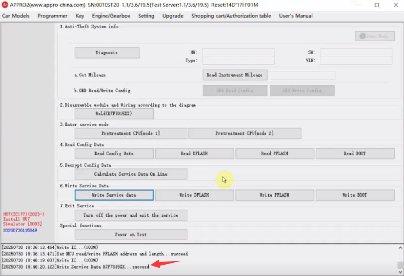Click the blue 20250730115049 sidebar text

20,230
